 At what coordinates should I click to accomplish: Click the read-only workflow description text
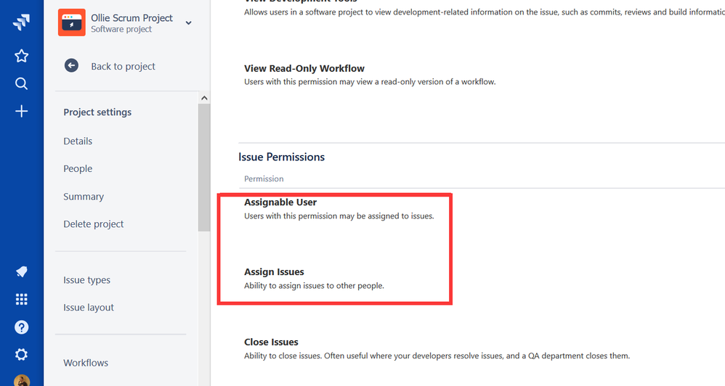370,82
